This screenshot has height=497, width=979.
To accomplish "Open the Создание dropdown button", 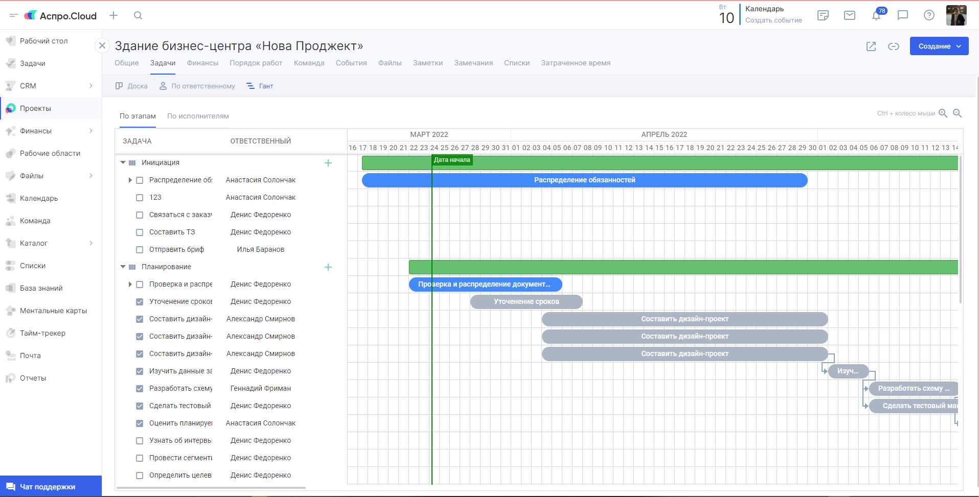I will coord(939,46).
